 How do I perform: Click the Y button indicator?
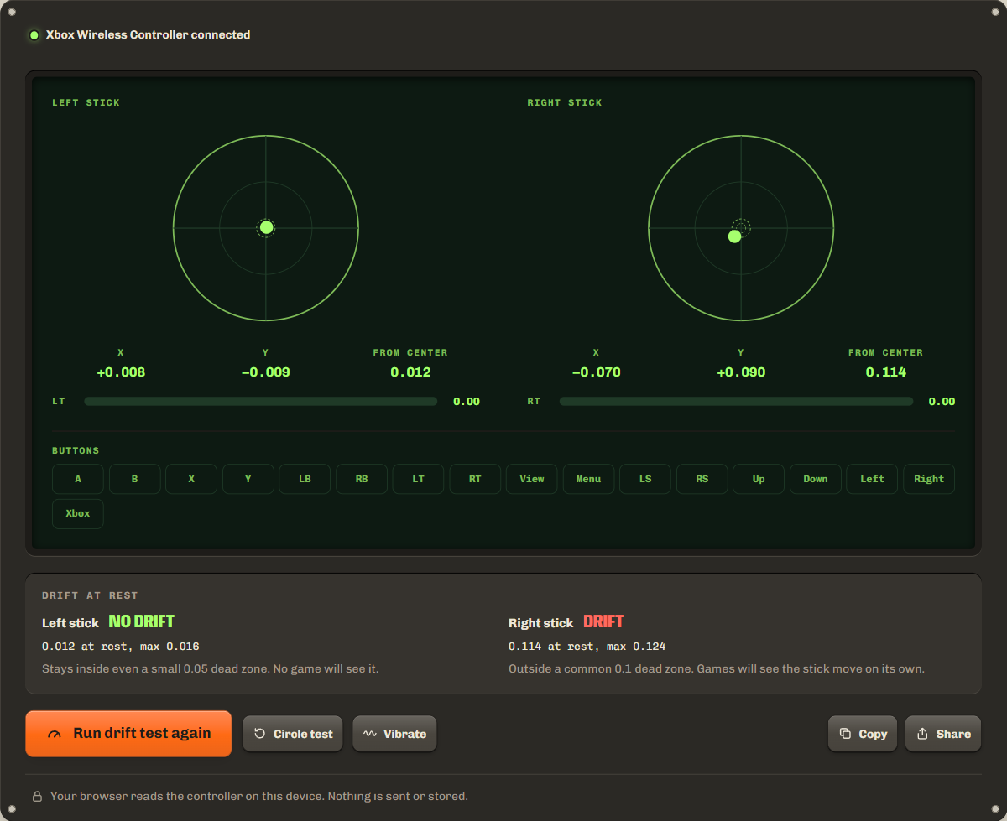pos(248,479)
